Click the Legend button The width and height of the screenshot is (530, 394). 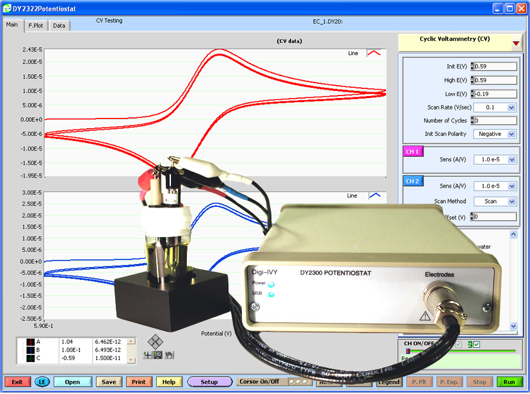tap(389, 382)
